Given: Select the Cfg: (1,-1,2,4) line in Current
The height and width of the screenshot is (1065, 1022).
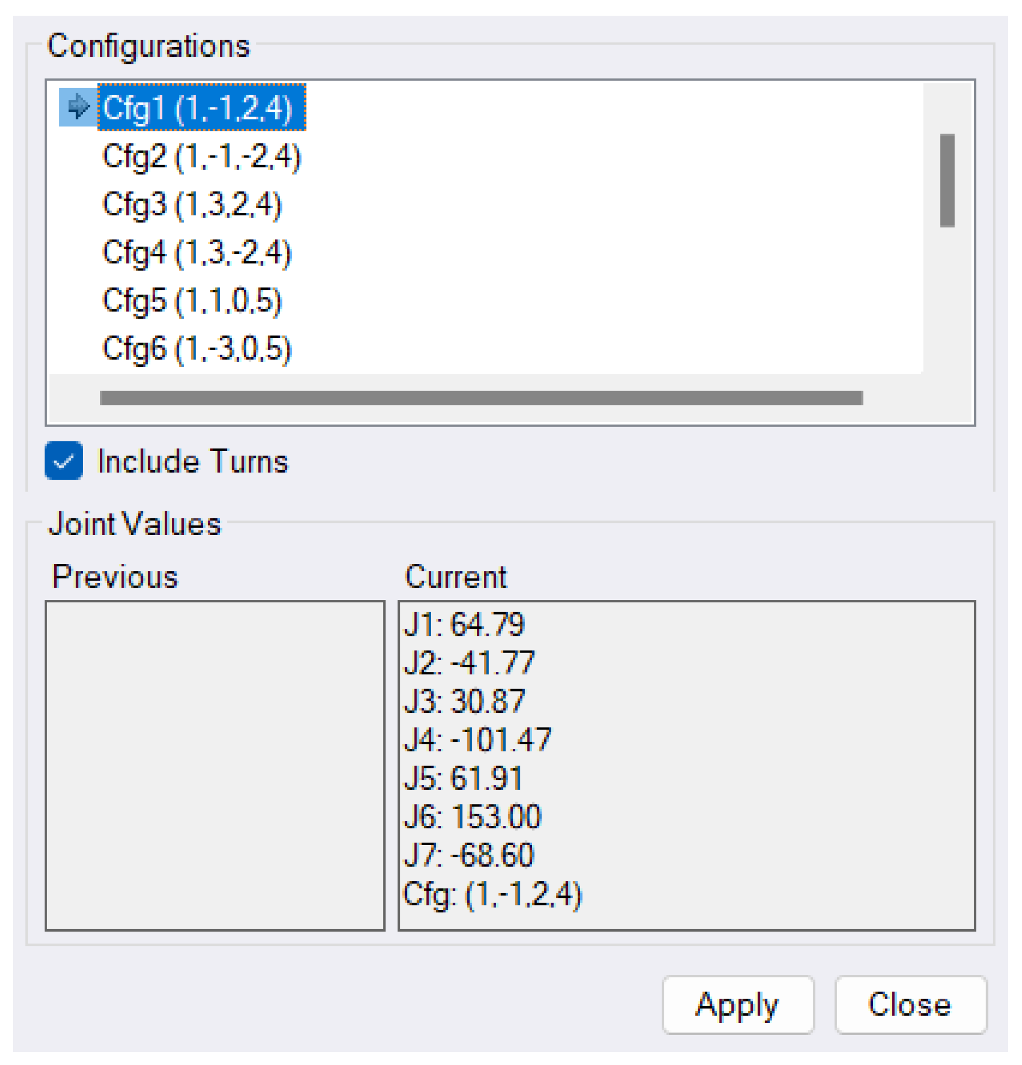Looking at the screenshot, I should [x=491, y=894].
